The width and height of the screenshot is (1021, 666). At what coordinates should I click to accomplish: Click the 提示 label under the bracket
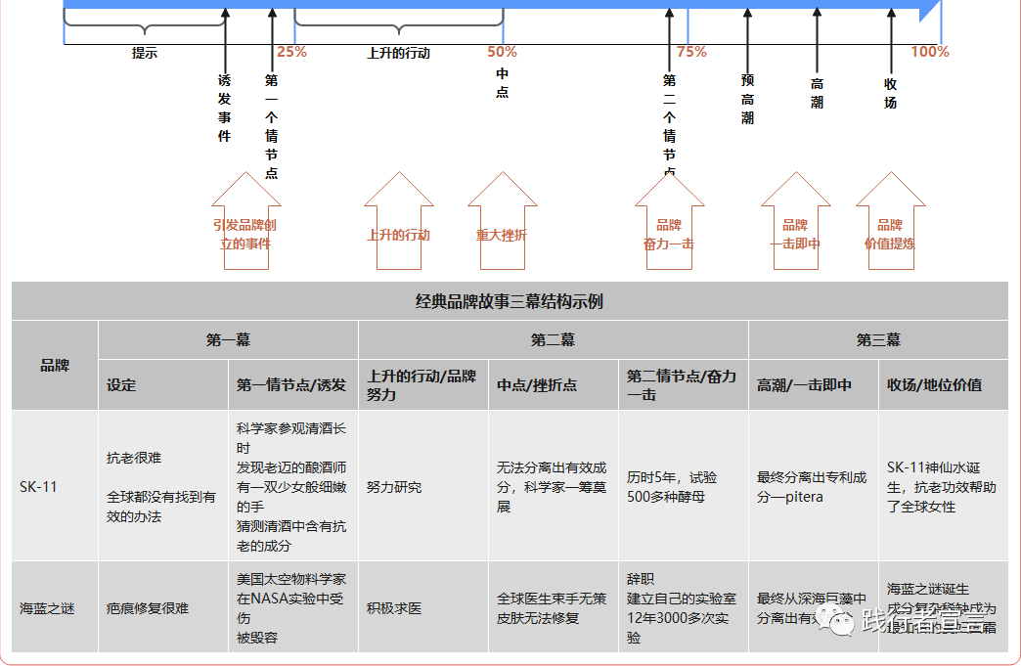(145, 54)
